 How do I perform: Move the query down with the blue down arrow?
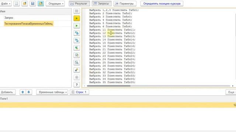coord(29,92)
